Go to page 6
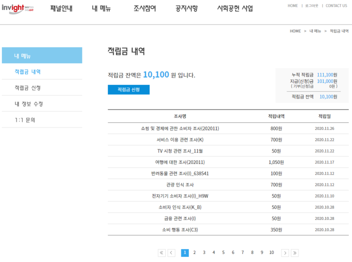Screen dimensions: 352x262 233,253
